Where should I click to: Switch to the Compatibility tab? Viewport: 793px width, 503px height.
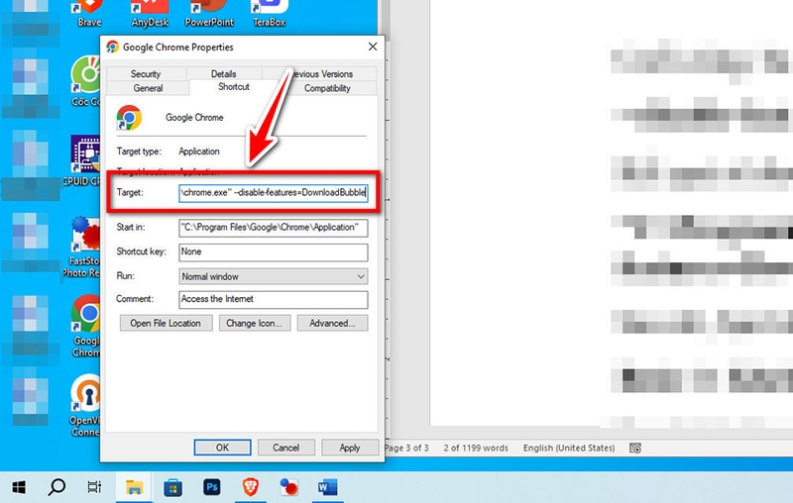[x=327, y=88]
